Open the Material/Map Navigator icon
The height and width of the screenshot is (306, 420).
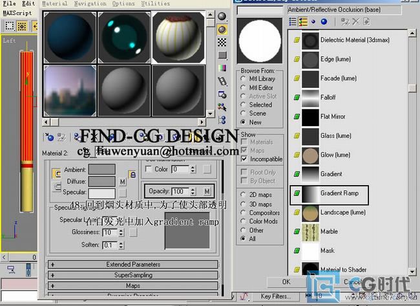pyautogui.click(x=222, y=120)
